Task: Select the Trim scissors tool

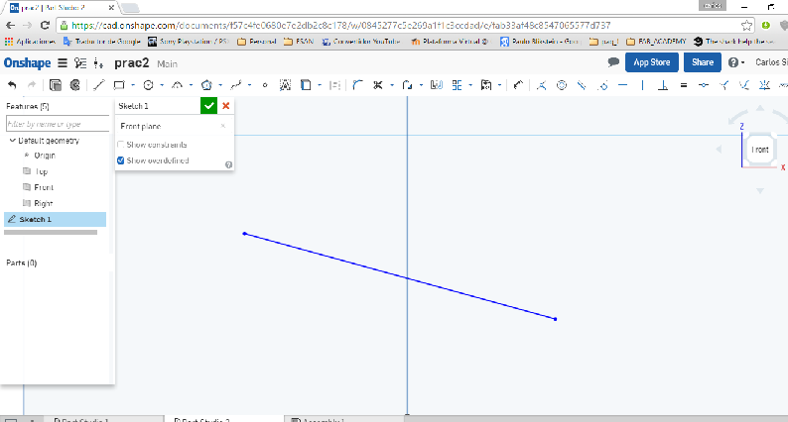Action: coord(378,85)
